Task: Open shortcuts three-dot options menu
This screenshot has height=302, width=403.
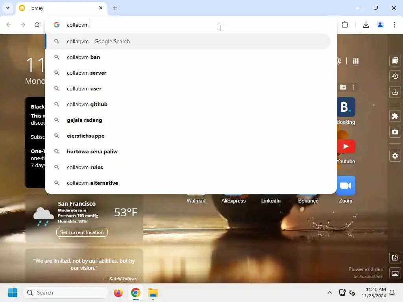Action: click(353, 87)
